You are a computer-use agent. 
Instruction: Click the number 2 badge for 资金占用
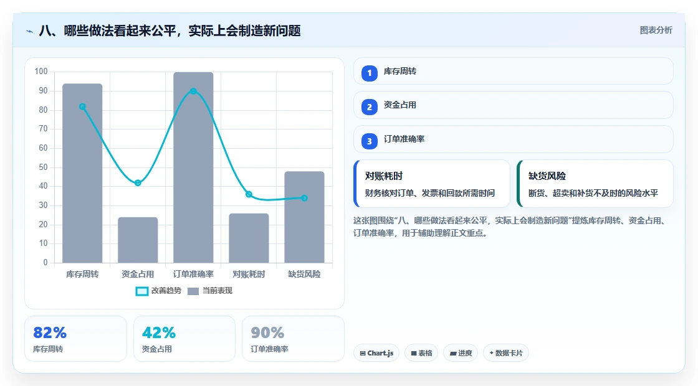(369, 106)
